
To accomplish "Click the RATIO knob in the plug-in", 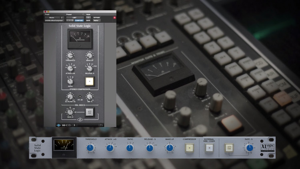I will [70, 81].
